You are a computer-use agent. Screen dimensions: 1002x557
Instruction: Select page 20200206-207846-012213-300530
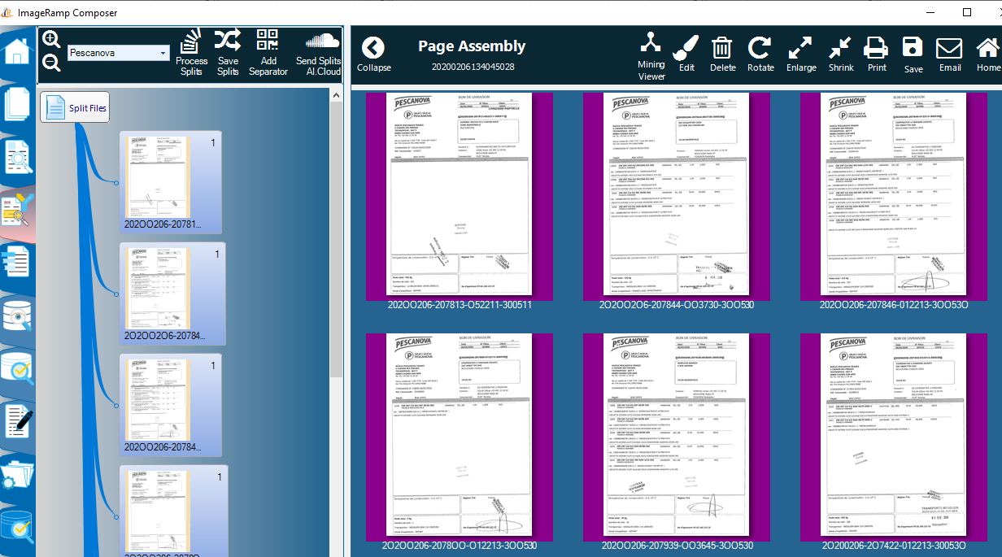tap(894, 200)
